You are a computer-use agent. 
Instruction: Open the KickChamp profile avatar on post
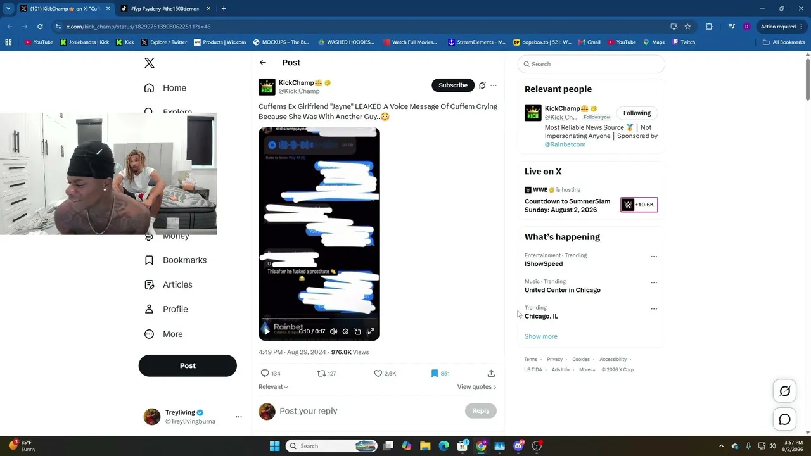click(267, 87)
